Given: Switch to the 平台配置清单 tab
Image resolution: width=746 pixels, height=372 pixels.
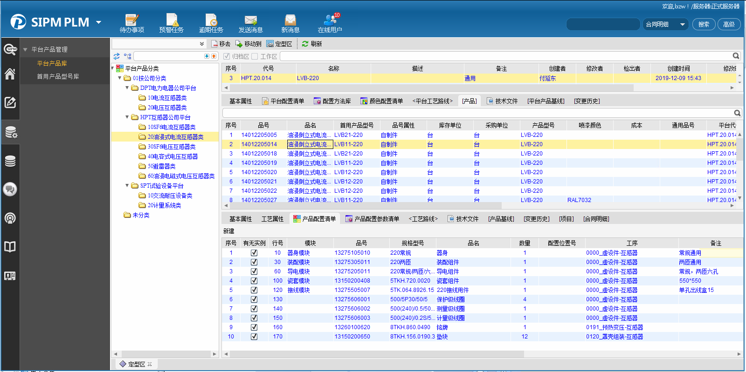Looking at the screenshot, I should click(283, 101).
